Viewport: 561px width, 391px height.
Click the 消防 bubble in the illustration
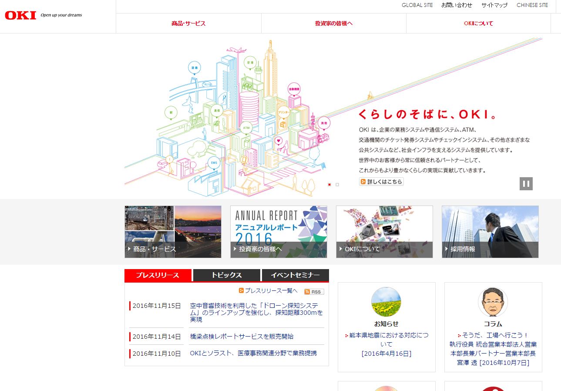324,123
